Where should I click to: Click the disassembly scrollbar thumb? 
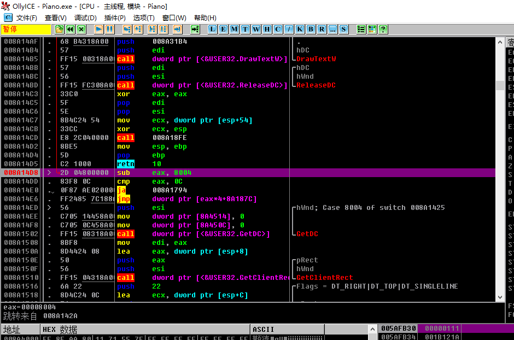[x=500, y=85]
